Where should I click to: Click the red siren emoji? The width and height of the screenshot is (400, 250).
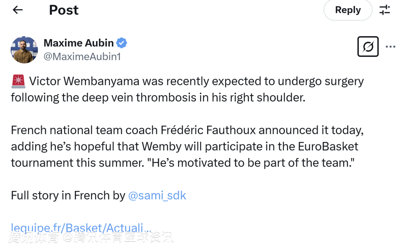click(18, 81)
